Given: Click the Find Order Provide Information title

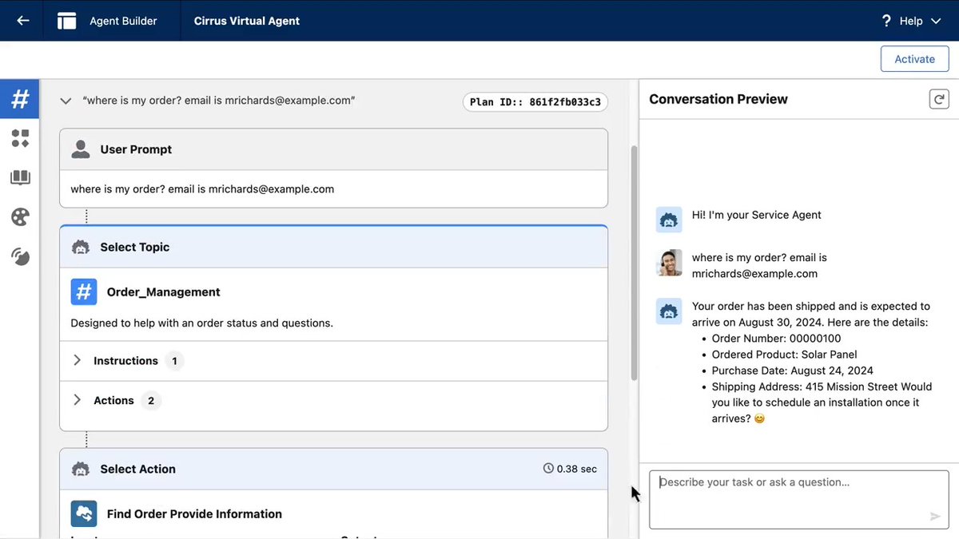Looking at the screenshot, I should click(194, 514).
